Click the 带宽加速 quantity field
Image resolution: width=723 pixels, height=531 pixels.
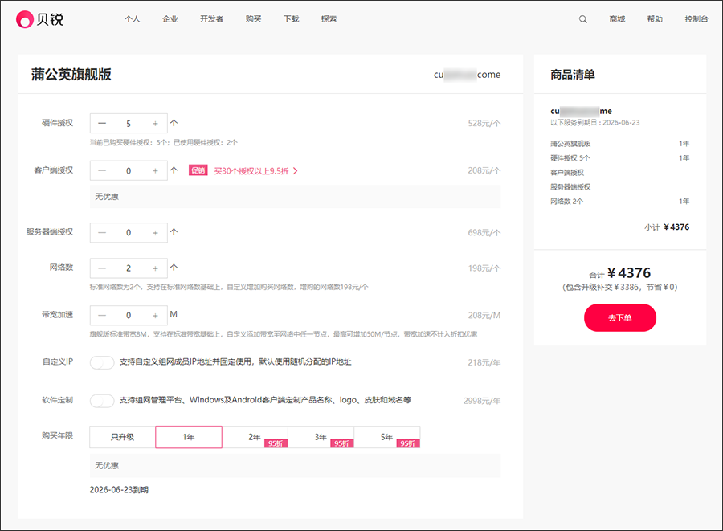[x=129, y=315]
